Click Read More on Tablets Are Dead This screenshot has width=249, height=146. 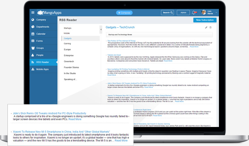tap(168, 61)
